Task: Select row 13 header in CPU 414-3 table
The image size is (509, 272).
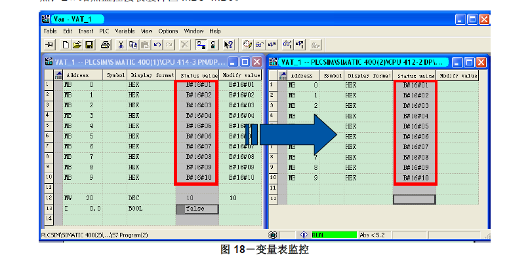Action: 49,209
